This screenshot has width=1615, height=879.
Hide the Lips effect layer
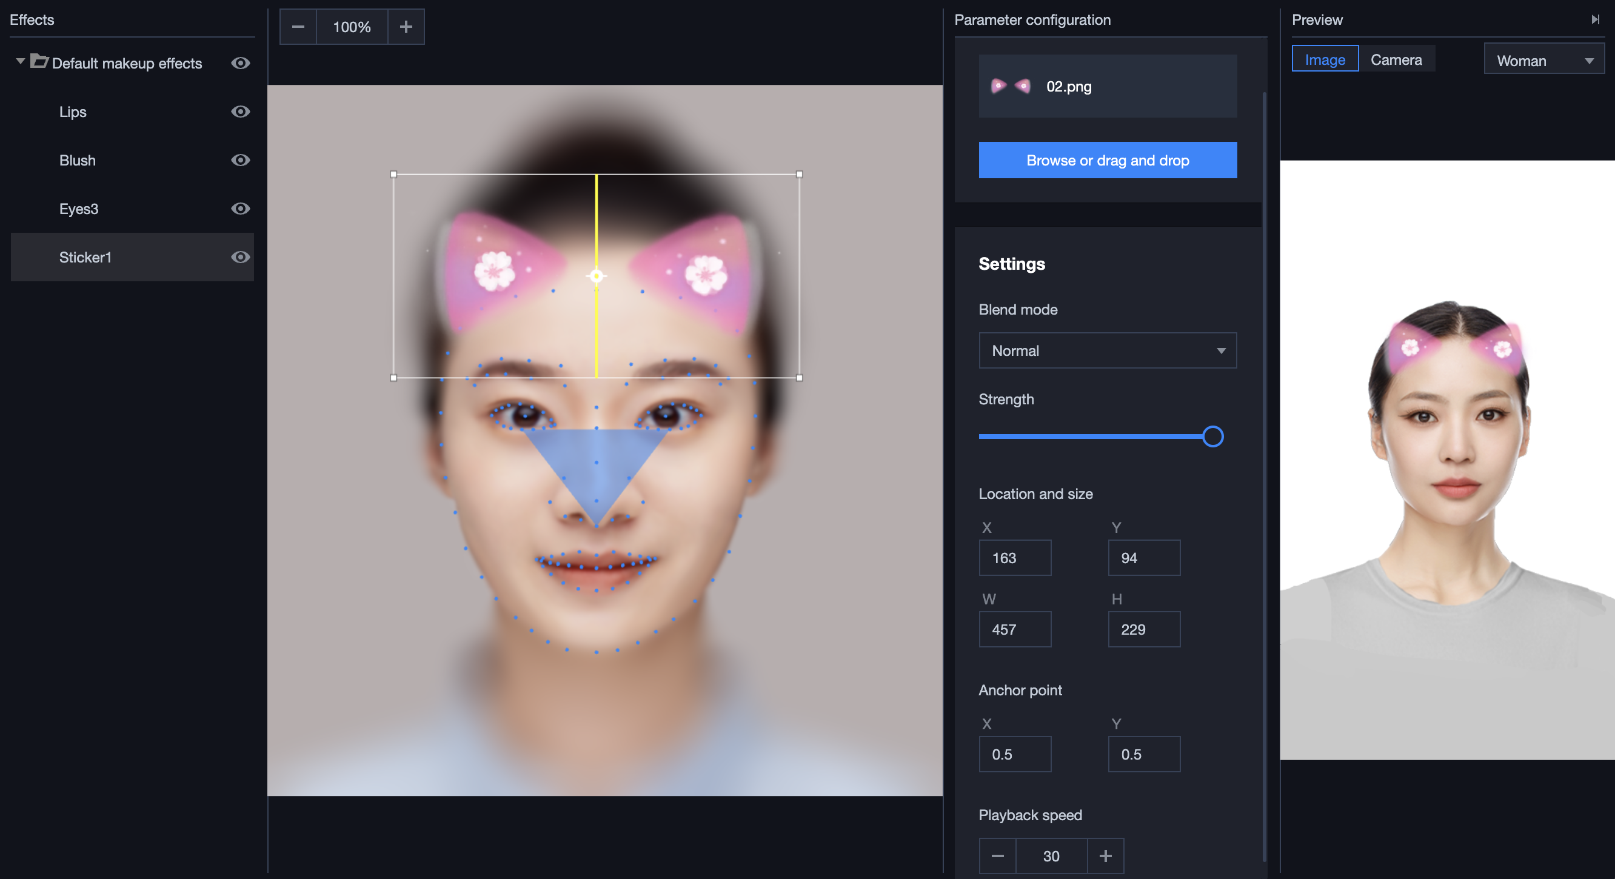240,112
